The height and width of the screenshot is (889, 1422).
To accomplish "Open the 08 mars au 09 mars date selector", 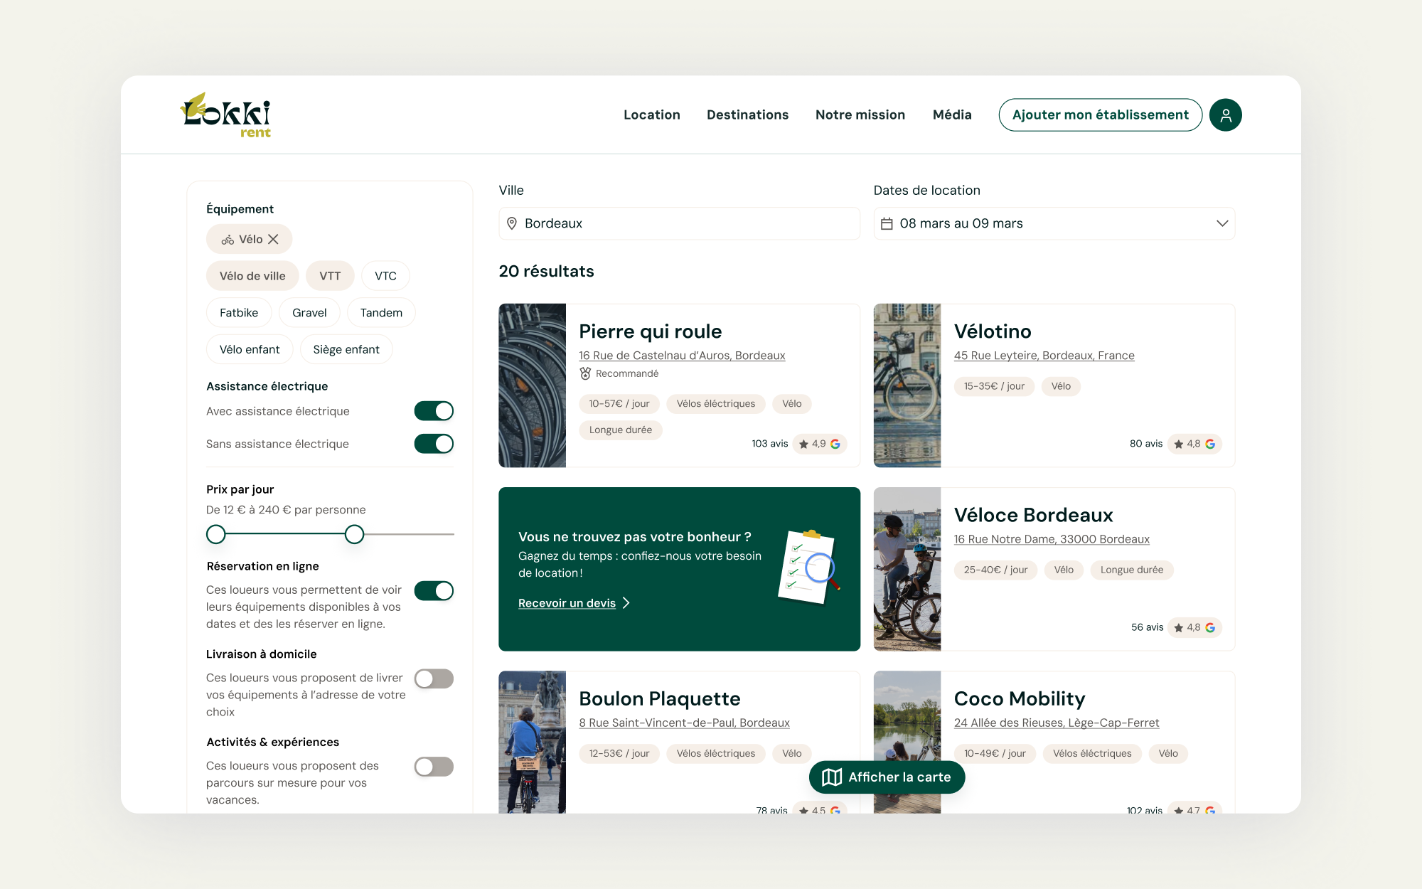I will point(1054,223).
